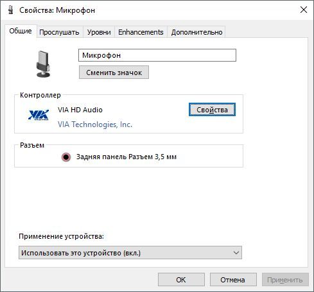The height and width of the screenshot is (292, 314).
Task: Close the Свойства: Микрофон window
Action: (x=304, y=10)
